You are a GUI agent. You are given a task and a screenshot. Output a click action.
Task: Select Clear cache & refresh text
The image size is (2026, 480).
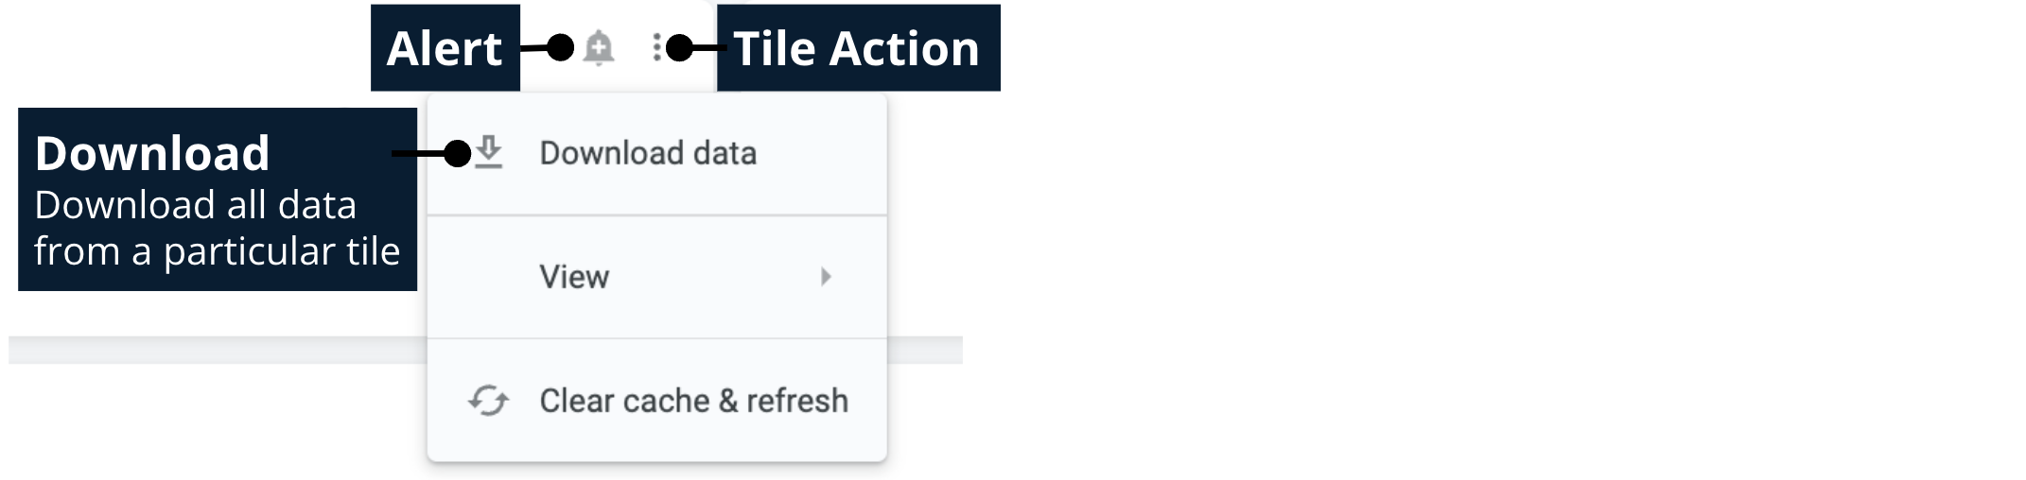click(x=693, y=401)
